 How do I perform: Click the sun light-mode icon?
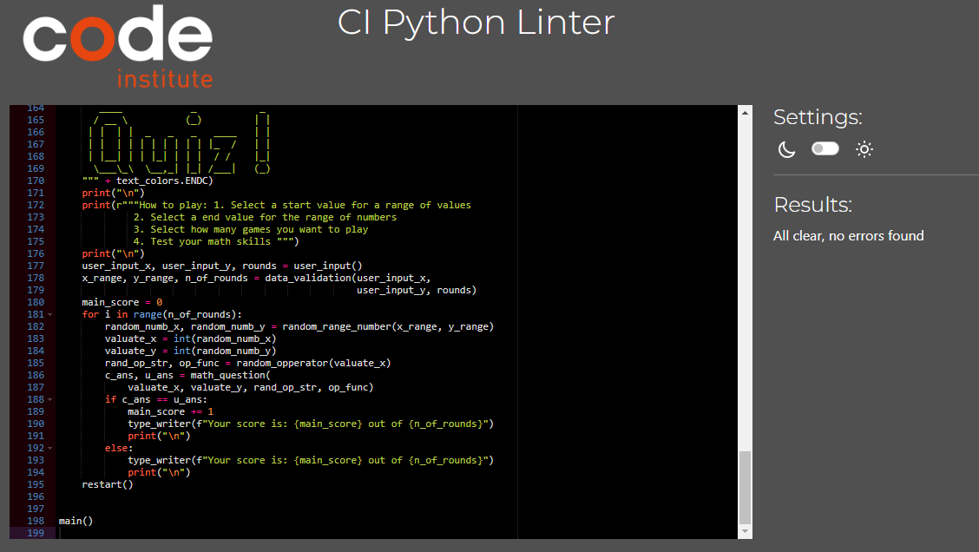point(864,149)
